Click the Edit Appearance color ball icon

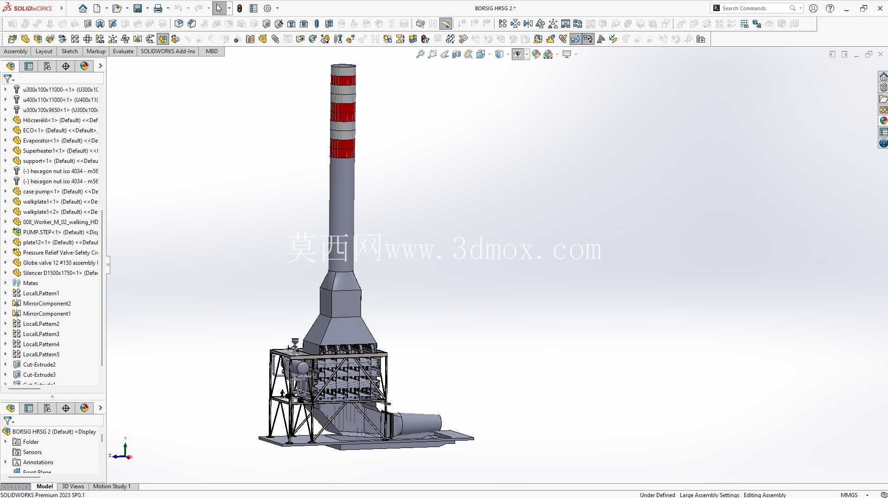pyautogui.click(x=536, y=55)
